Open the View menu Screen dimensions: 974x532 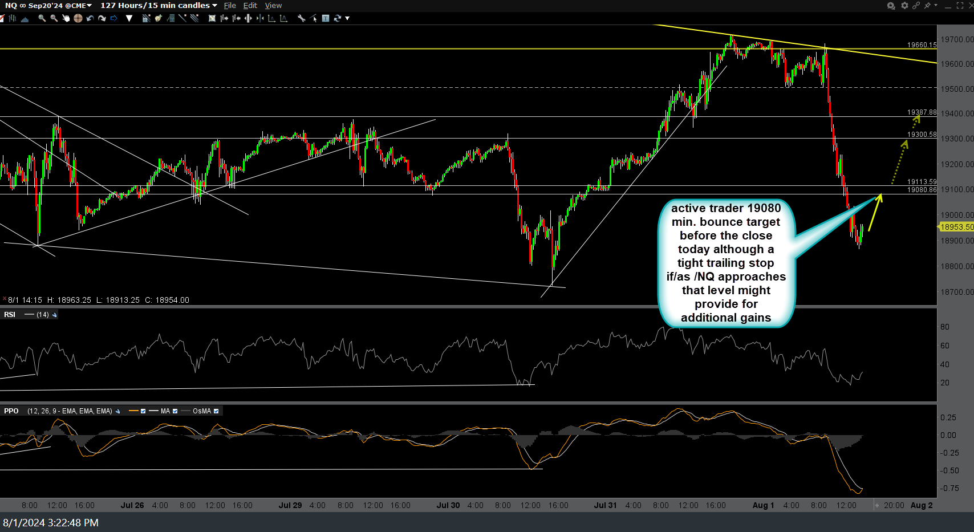273,5
